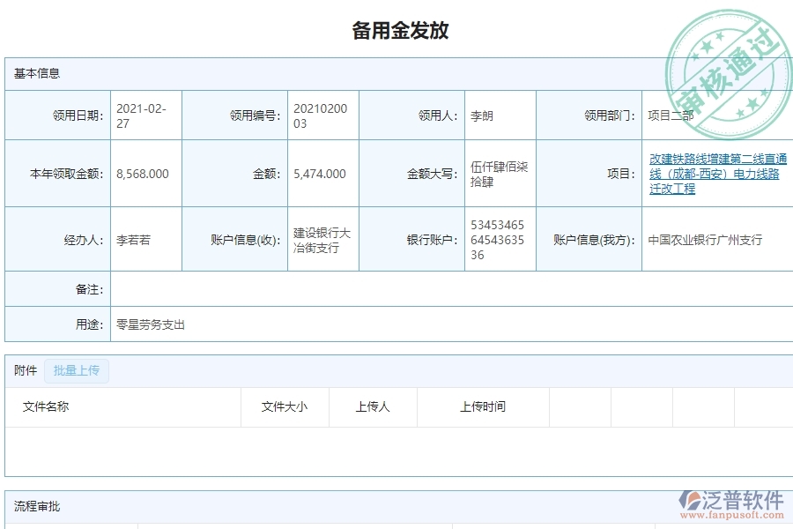Open the 改建铁路线 project link

tap(715, 173)
